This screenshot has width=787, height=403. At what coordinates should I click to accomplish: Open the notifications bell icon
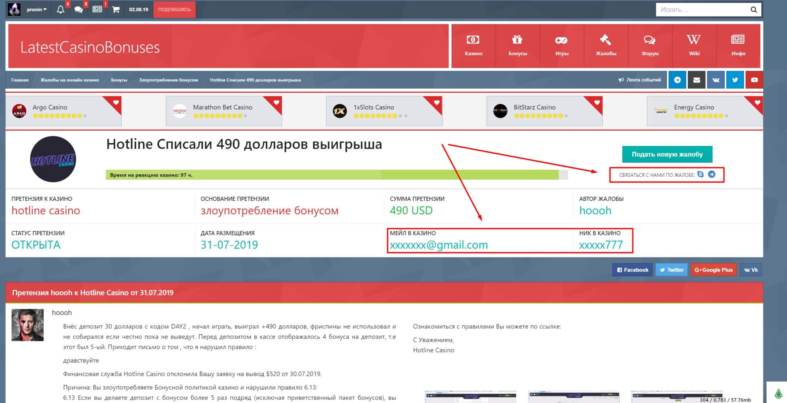point(60,9)
